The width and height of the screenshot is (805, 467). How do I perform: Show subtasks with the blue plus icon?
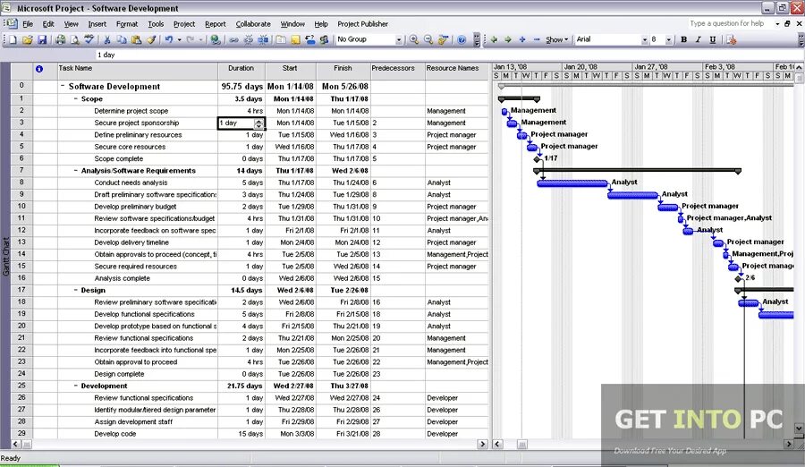(x=522, y=39)
